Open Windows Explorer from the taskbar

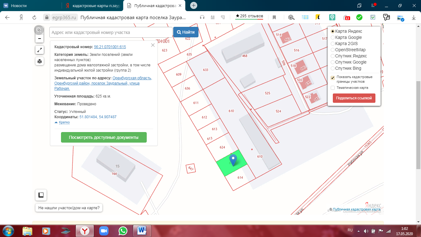tap(27, 231)
